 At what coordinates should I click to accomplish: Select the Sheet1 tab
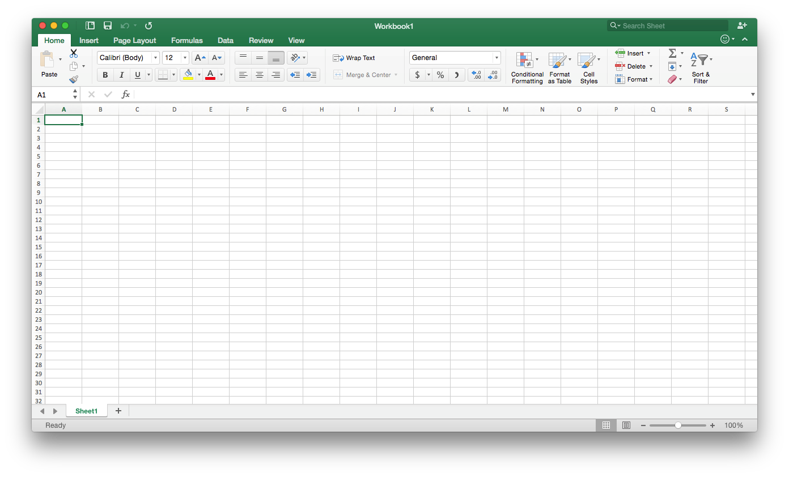87,411
